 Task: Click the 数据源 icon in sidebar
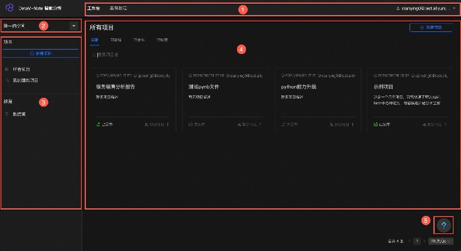click(7, 114)
